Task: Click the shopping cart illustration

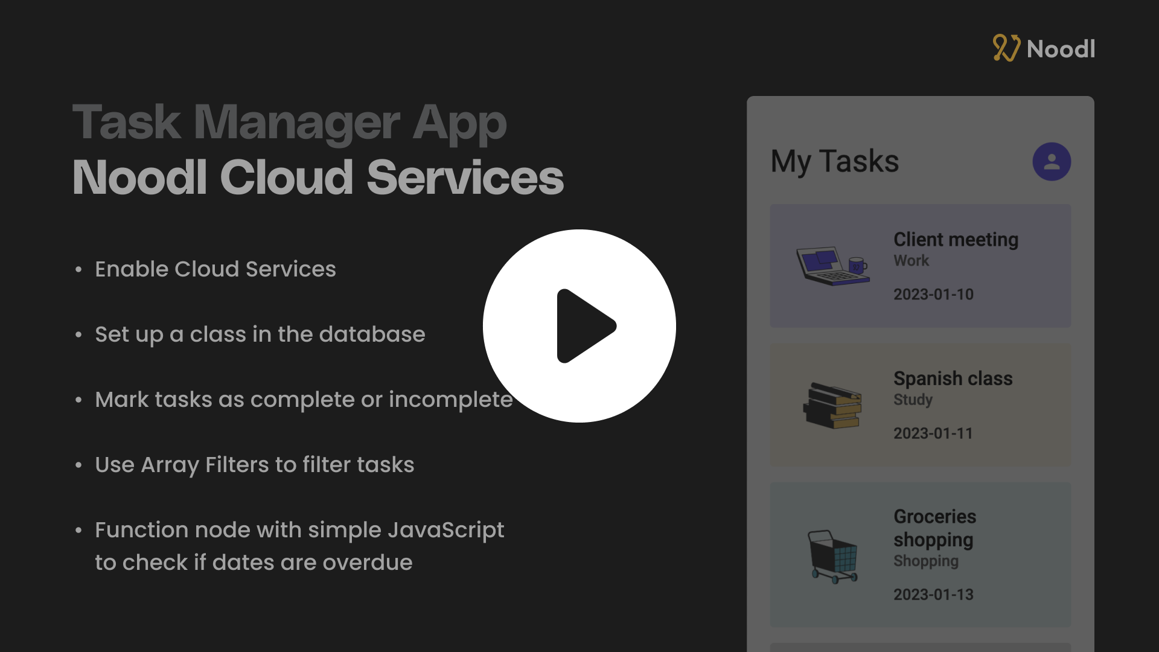Action: pyautogui.click(x=833, y=556)
